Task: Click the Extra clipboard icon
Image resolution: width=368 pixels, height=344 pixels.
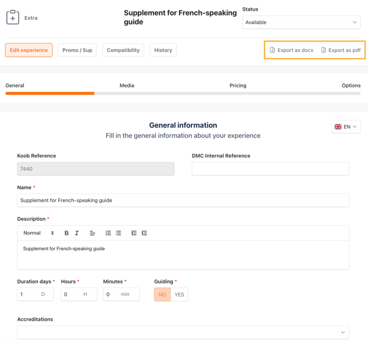Action: [12, 18]
